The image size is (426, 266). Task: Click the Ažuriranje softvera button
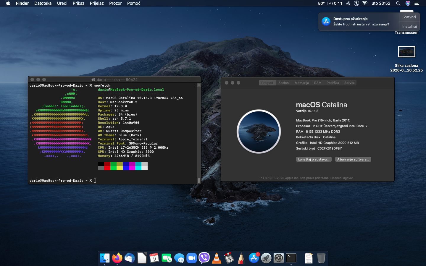tap(353, 159)
